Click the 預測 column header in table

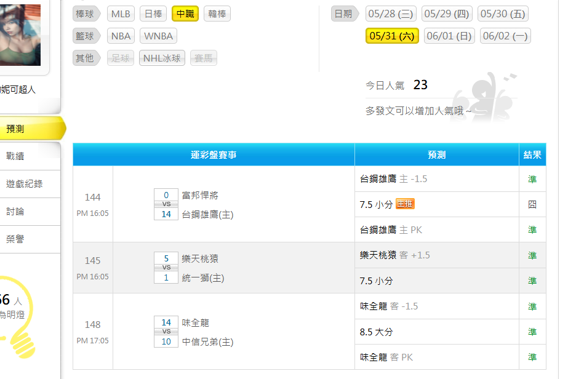coord(437,154)
